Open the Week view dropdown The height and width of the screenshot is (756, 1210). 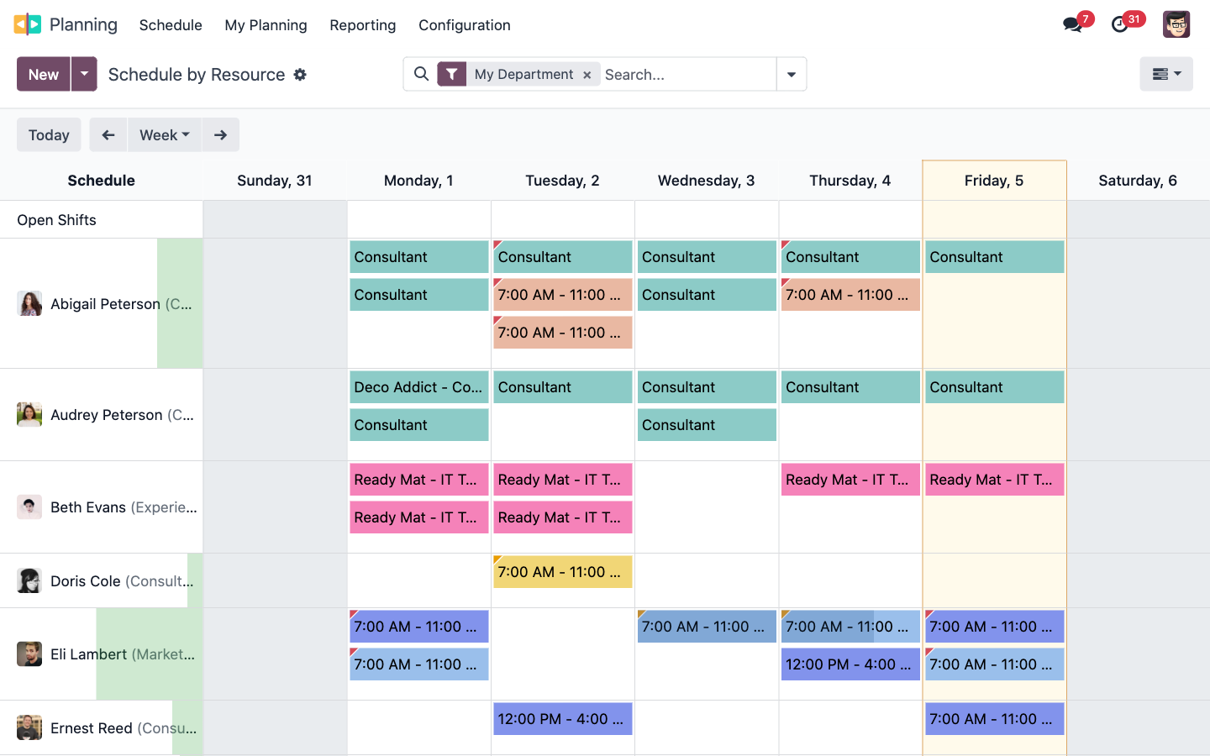point(164,134)
